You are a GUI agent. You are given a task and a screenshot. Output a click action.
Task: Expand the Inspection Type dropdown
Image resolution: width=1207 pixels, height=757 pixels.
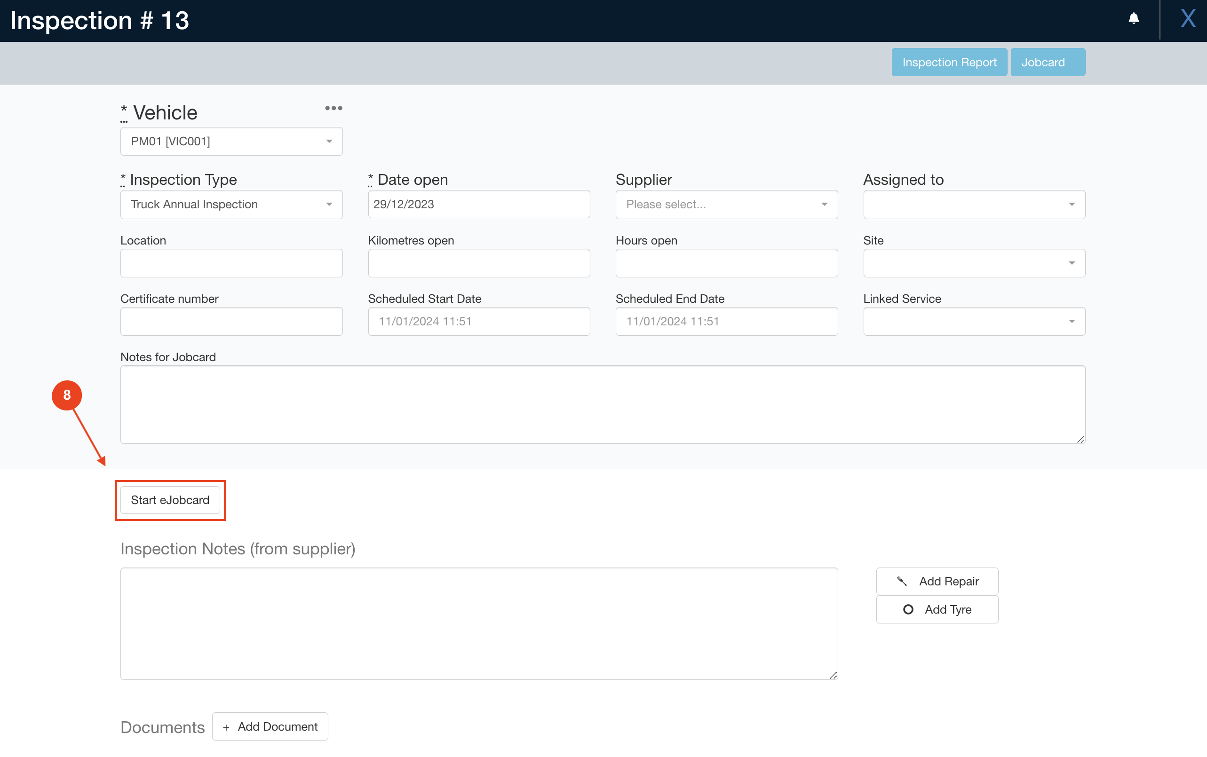[x=231, y=204]
